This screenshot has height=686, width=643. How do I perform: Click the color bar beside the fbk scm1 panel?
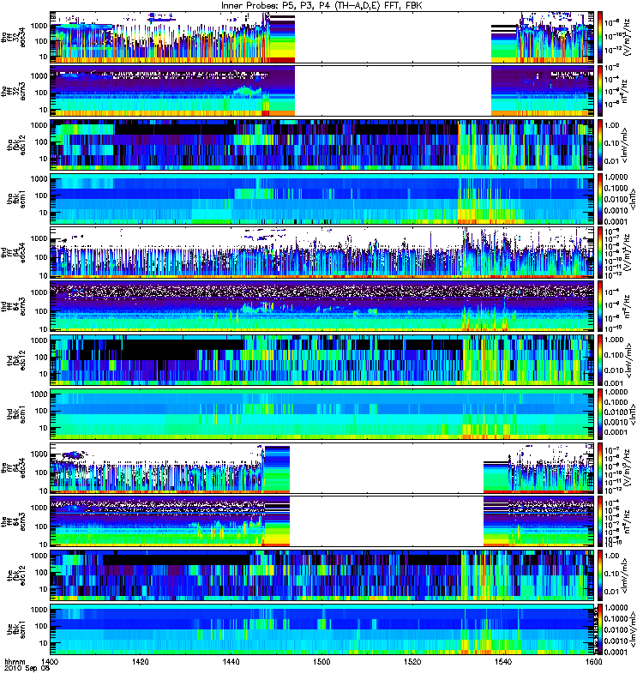point(600,629)
